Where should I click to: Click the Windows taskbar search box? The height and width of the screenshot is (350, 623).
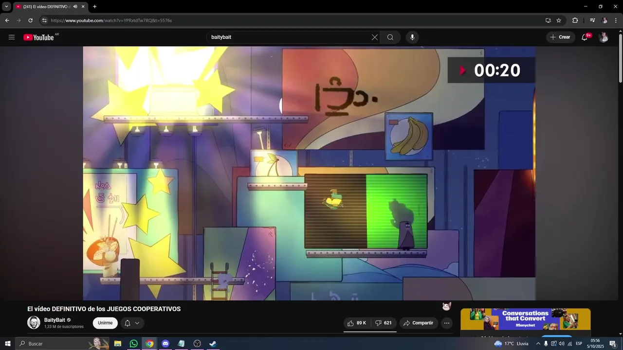[x=62, y=344]
